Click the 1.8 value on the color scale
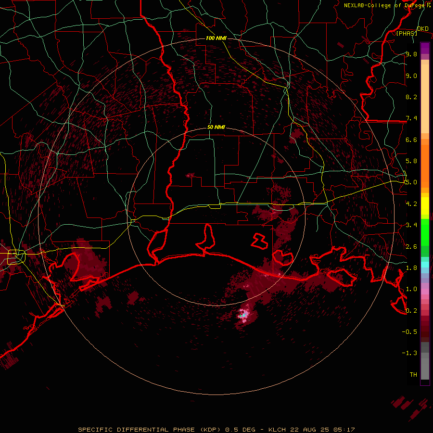The width and height of the screenshot is (433, 433). (x=411, y=268)
